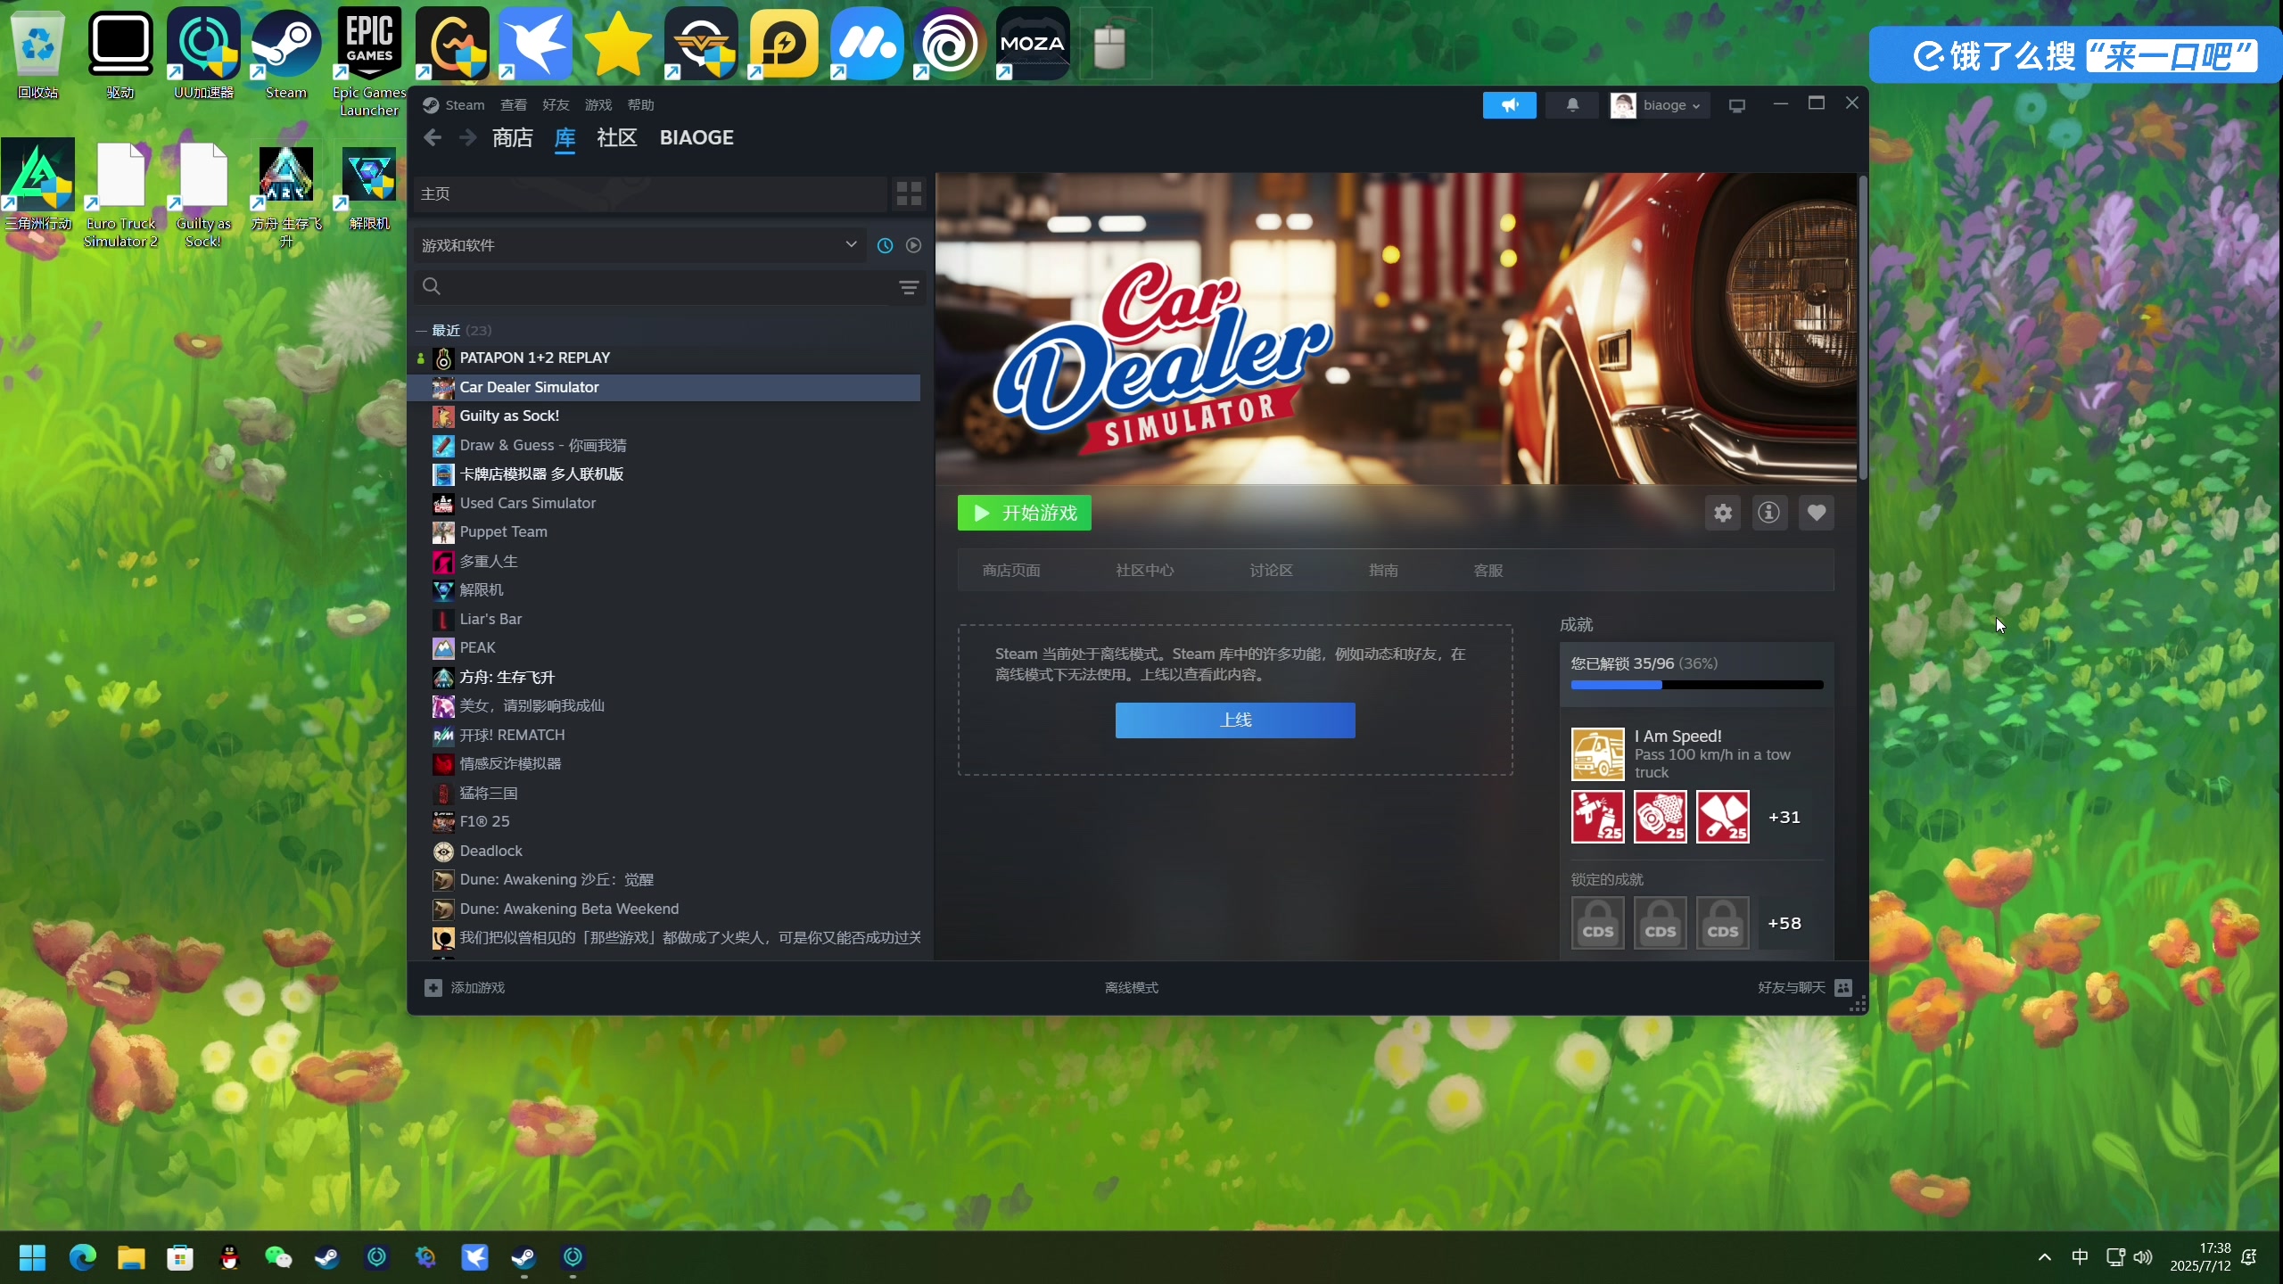Click the game page vertical scrollbar
The height and width of the screenshot is (1284, 2283).
[x=1862, y=328]
